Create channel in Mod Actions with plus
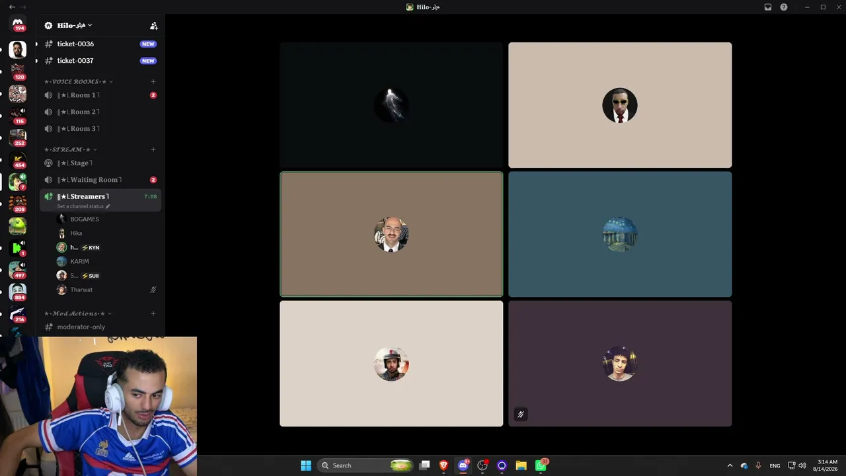 [153, 313]
